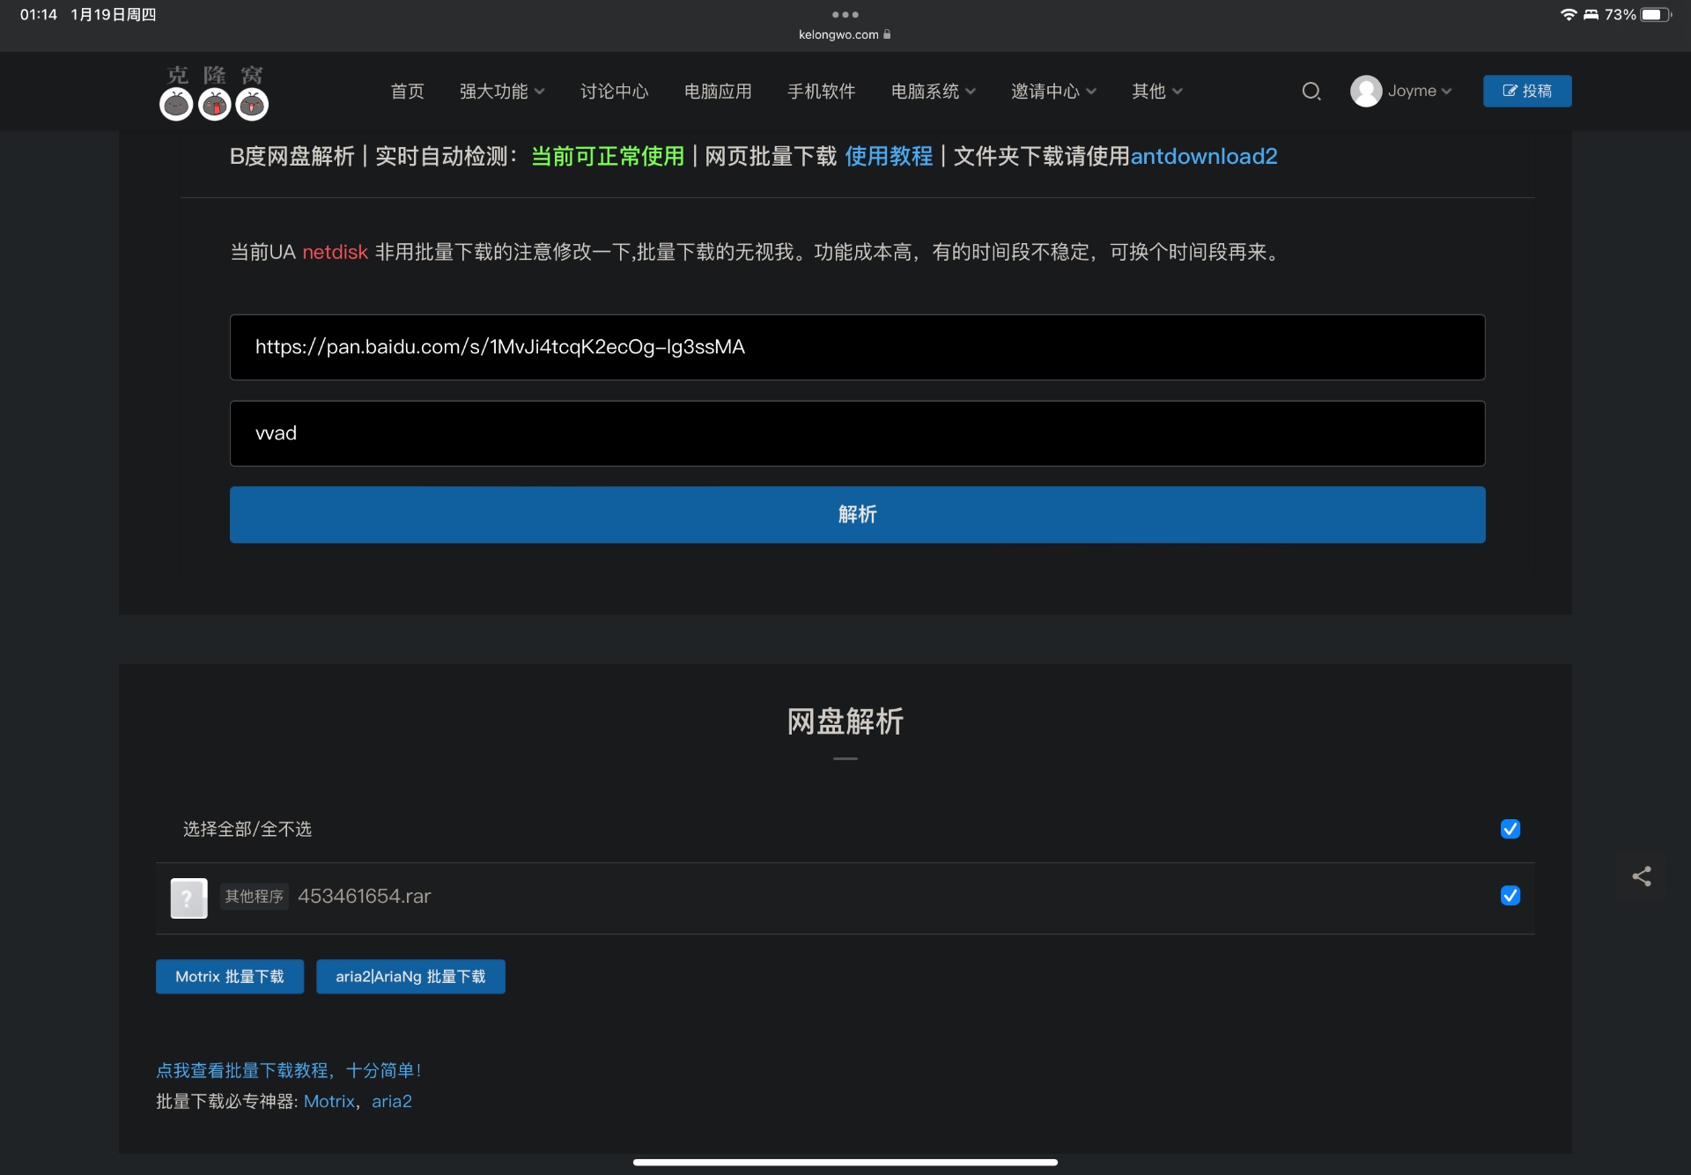Open 电脑应用 from the navigation
The image size is (1691, 1175).
718,91
